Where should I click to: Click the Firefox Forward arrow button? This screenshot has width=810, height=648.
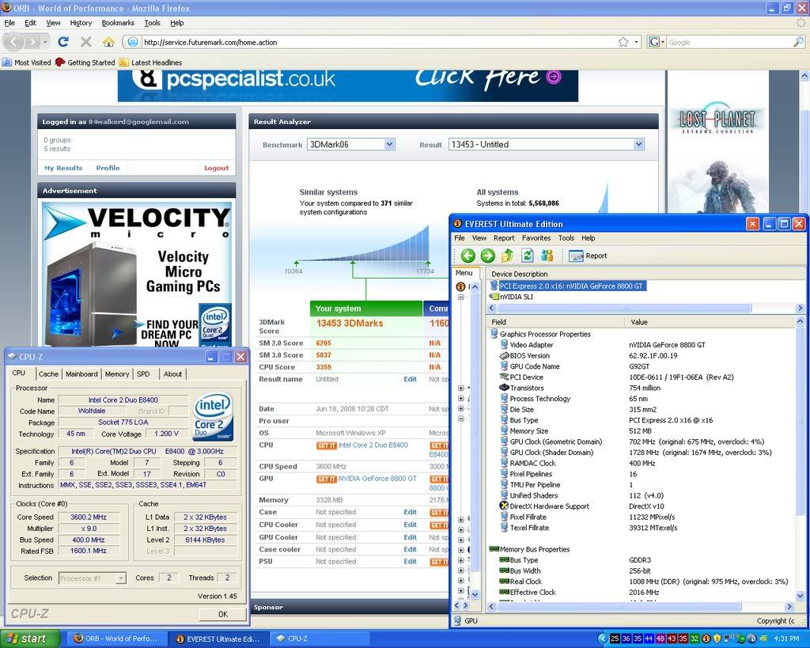click(x=32, y=42)
